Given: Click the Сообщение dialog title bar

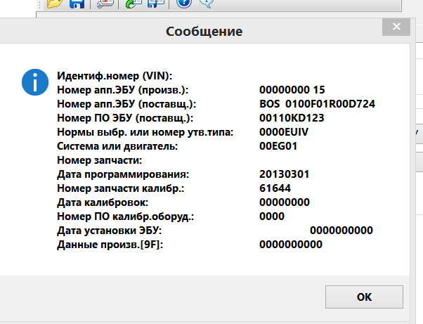Looking at the screenshot, I should point(204,32).
